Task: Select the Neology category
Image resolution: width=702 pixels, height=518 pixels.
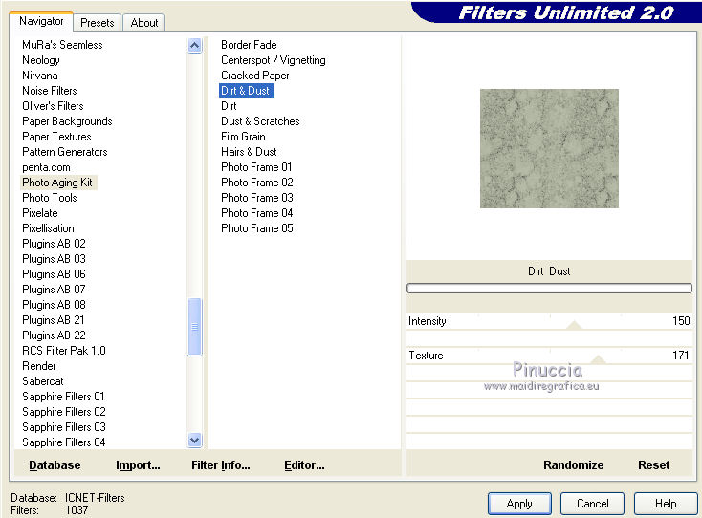Action: pos(41,60)
